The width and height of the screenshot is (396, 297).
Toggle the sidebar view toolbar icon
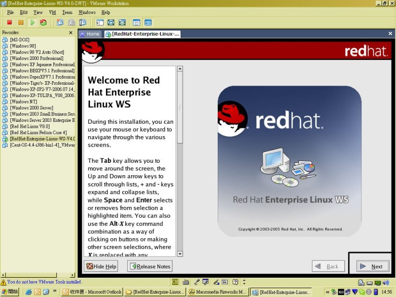point(100,22)
